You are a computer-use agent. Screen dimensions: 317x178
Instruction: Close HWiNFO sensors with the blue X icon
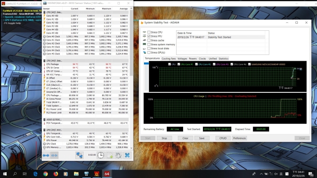point(127,155)
